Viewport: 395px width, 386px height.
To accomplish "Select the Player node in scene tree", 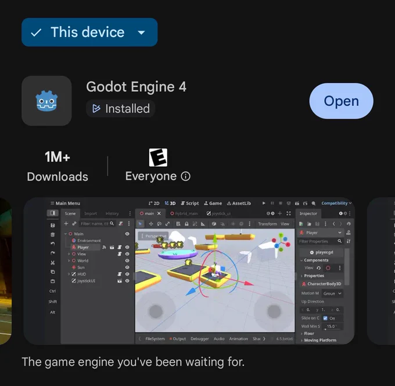I will click(x=83, y=247).
